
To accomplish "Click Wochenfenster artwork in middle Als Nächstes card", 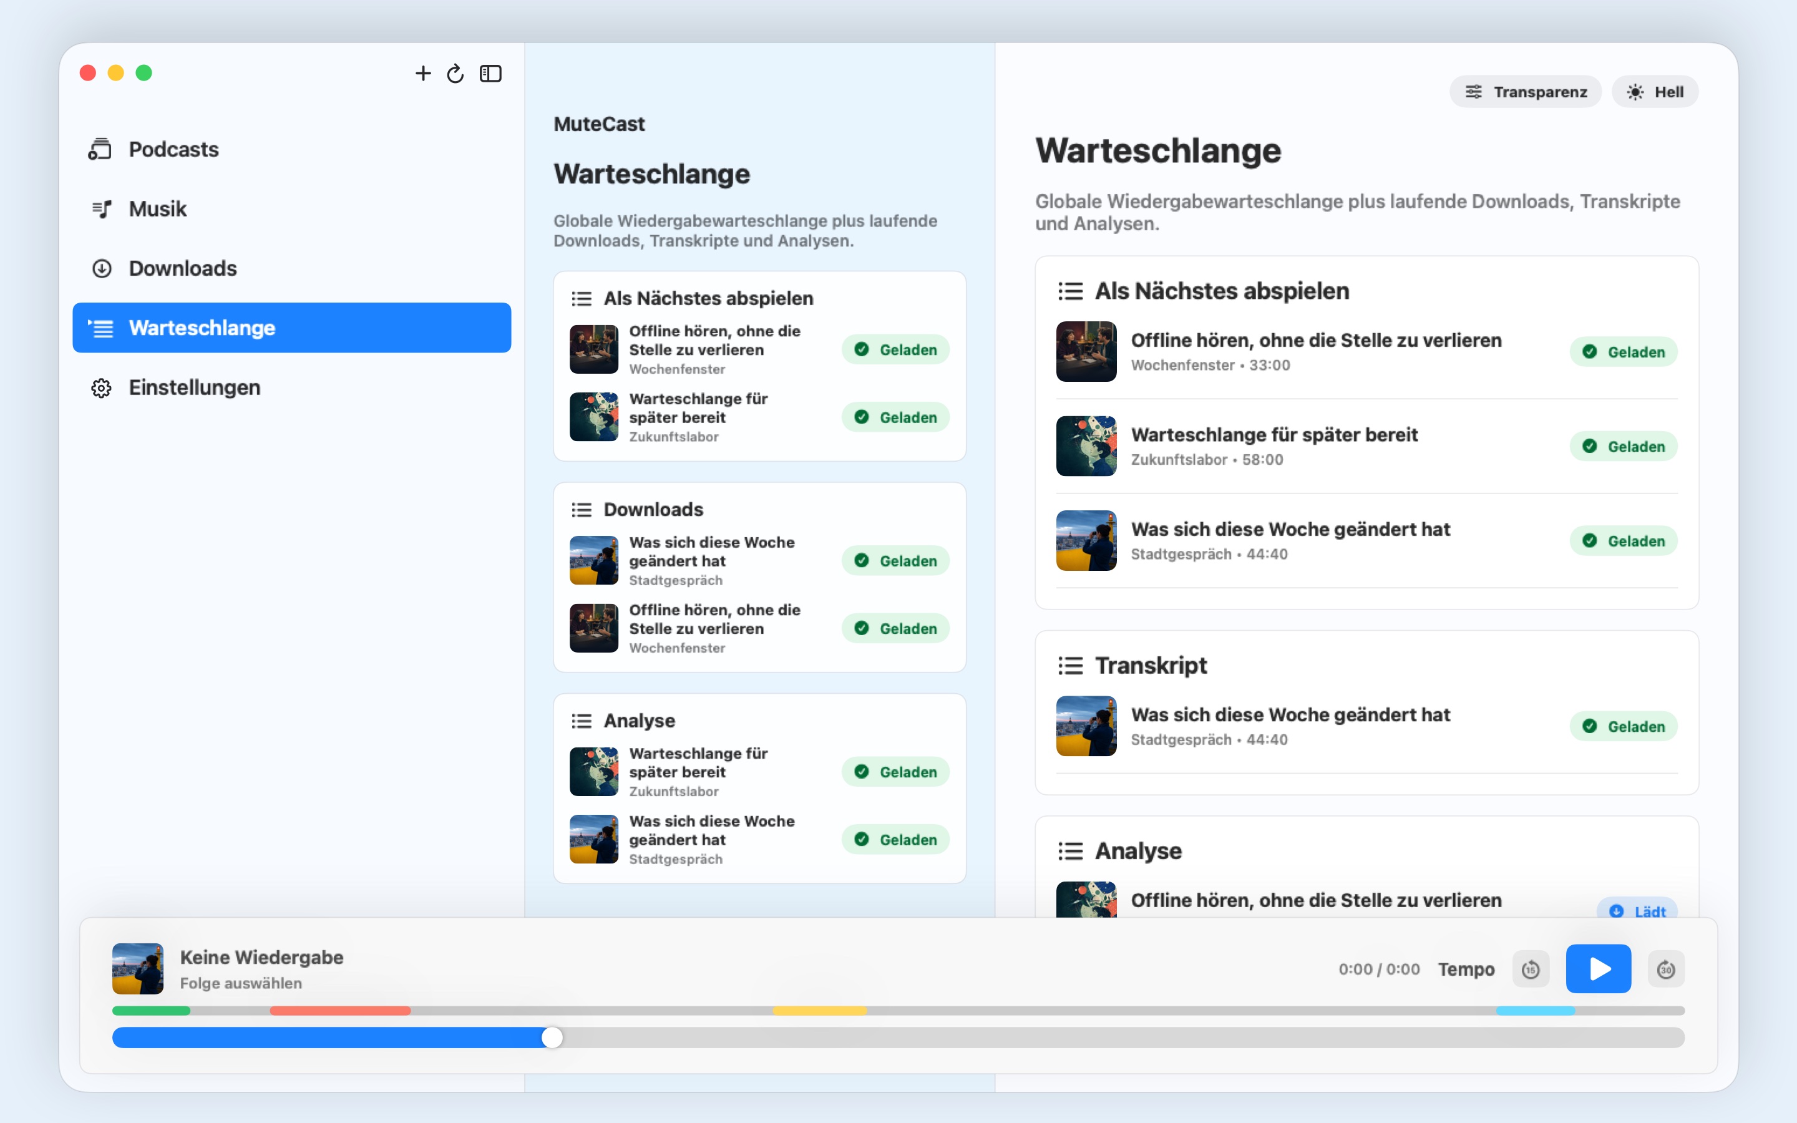I will click(x=593, y=348).
